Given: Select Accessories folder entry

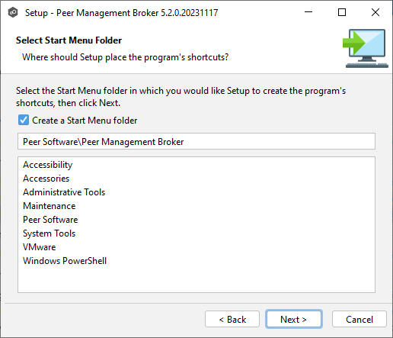Looking at the screenshot, I should point(46,179).
